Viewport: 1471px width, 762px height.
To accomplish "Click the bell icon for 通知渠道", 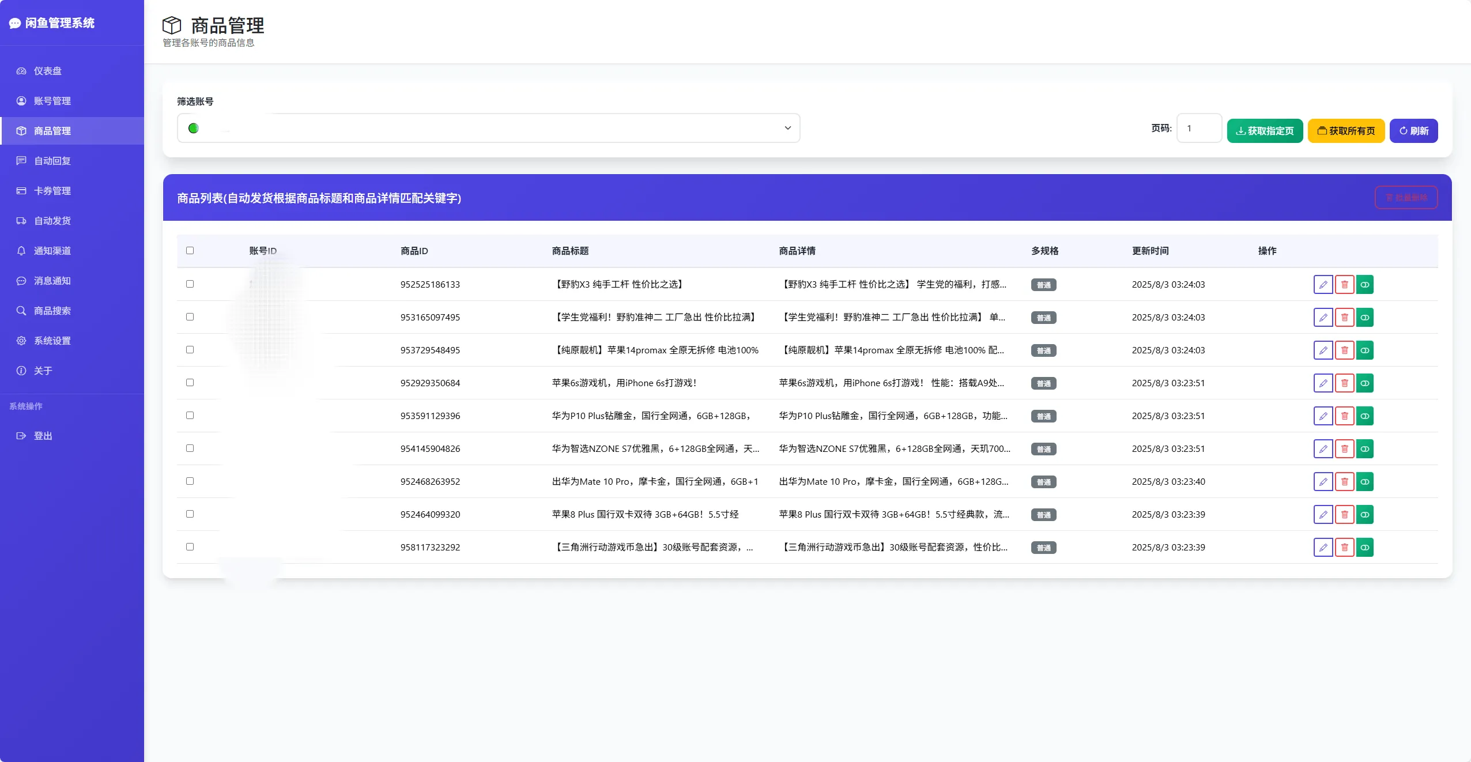I will [x=21, y=251].
